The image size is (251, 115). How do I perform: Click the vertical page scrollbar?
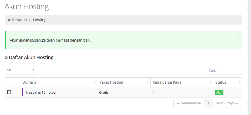249,57
